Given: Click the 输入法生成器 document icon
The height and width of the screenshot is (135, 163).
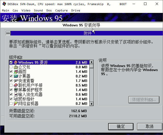Looking at the screenshot, I should tap(16, 94).
